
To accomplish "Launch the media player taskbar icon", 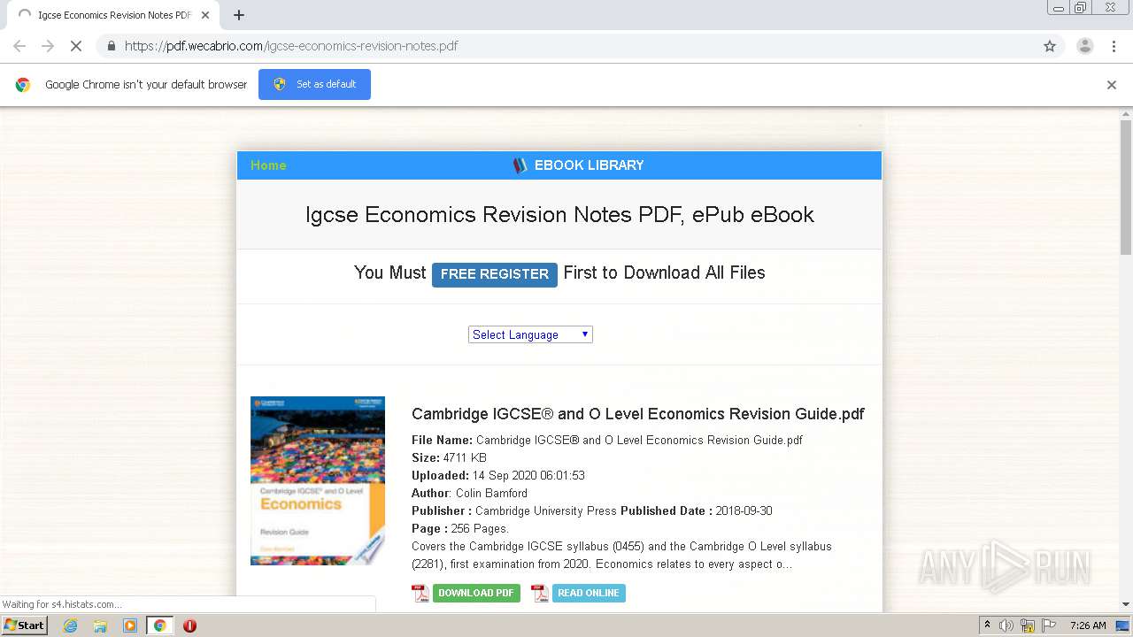I will click(130, 625).
